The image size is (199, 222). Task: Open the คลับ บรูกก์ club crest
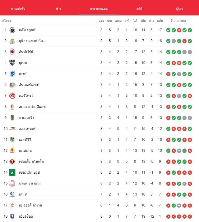pos(12,30)
